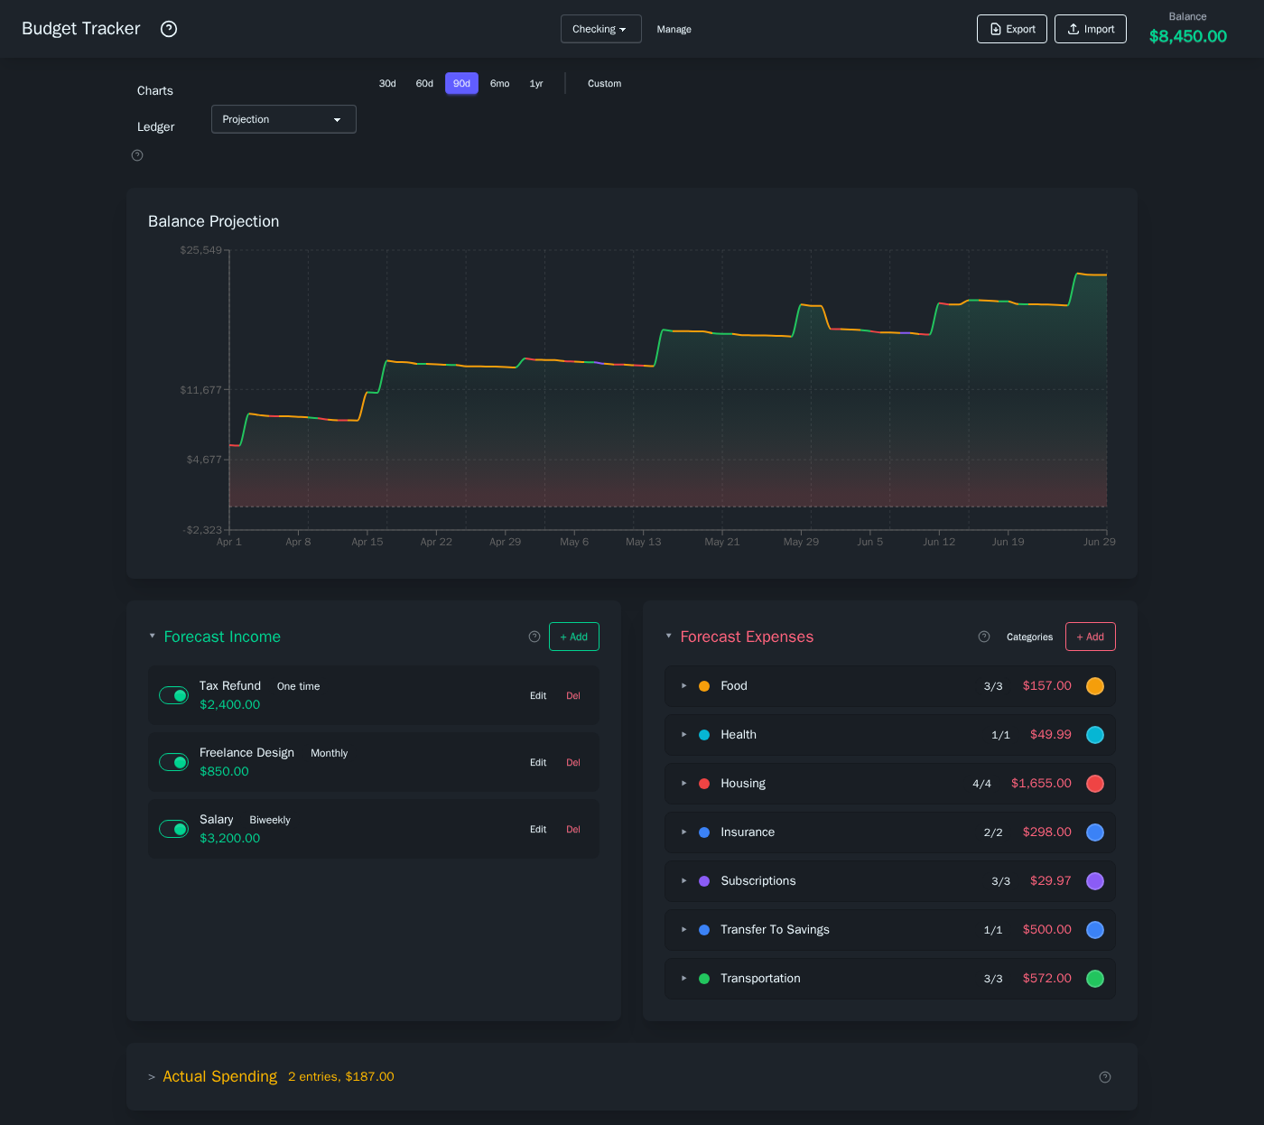The image size is (1264, 1125).
Task: Turn off the Freelance Design toggle
Action: pyautogui.click(x=173, y=762)
